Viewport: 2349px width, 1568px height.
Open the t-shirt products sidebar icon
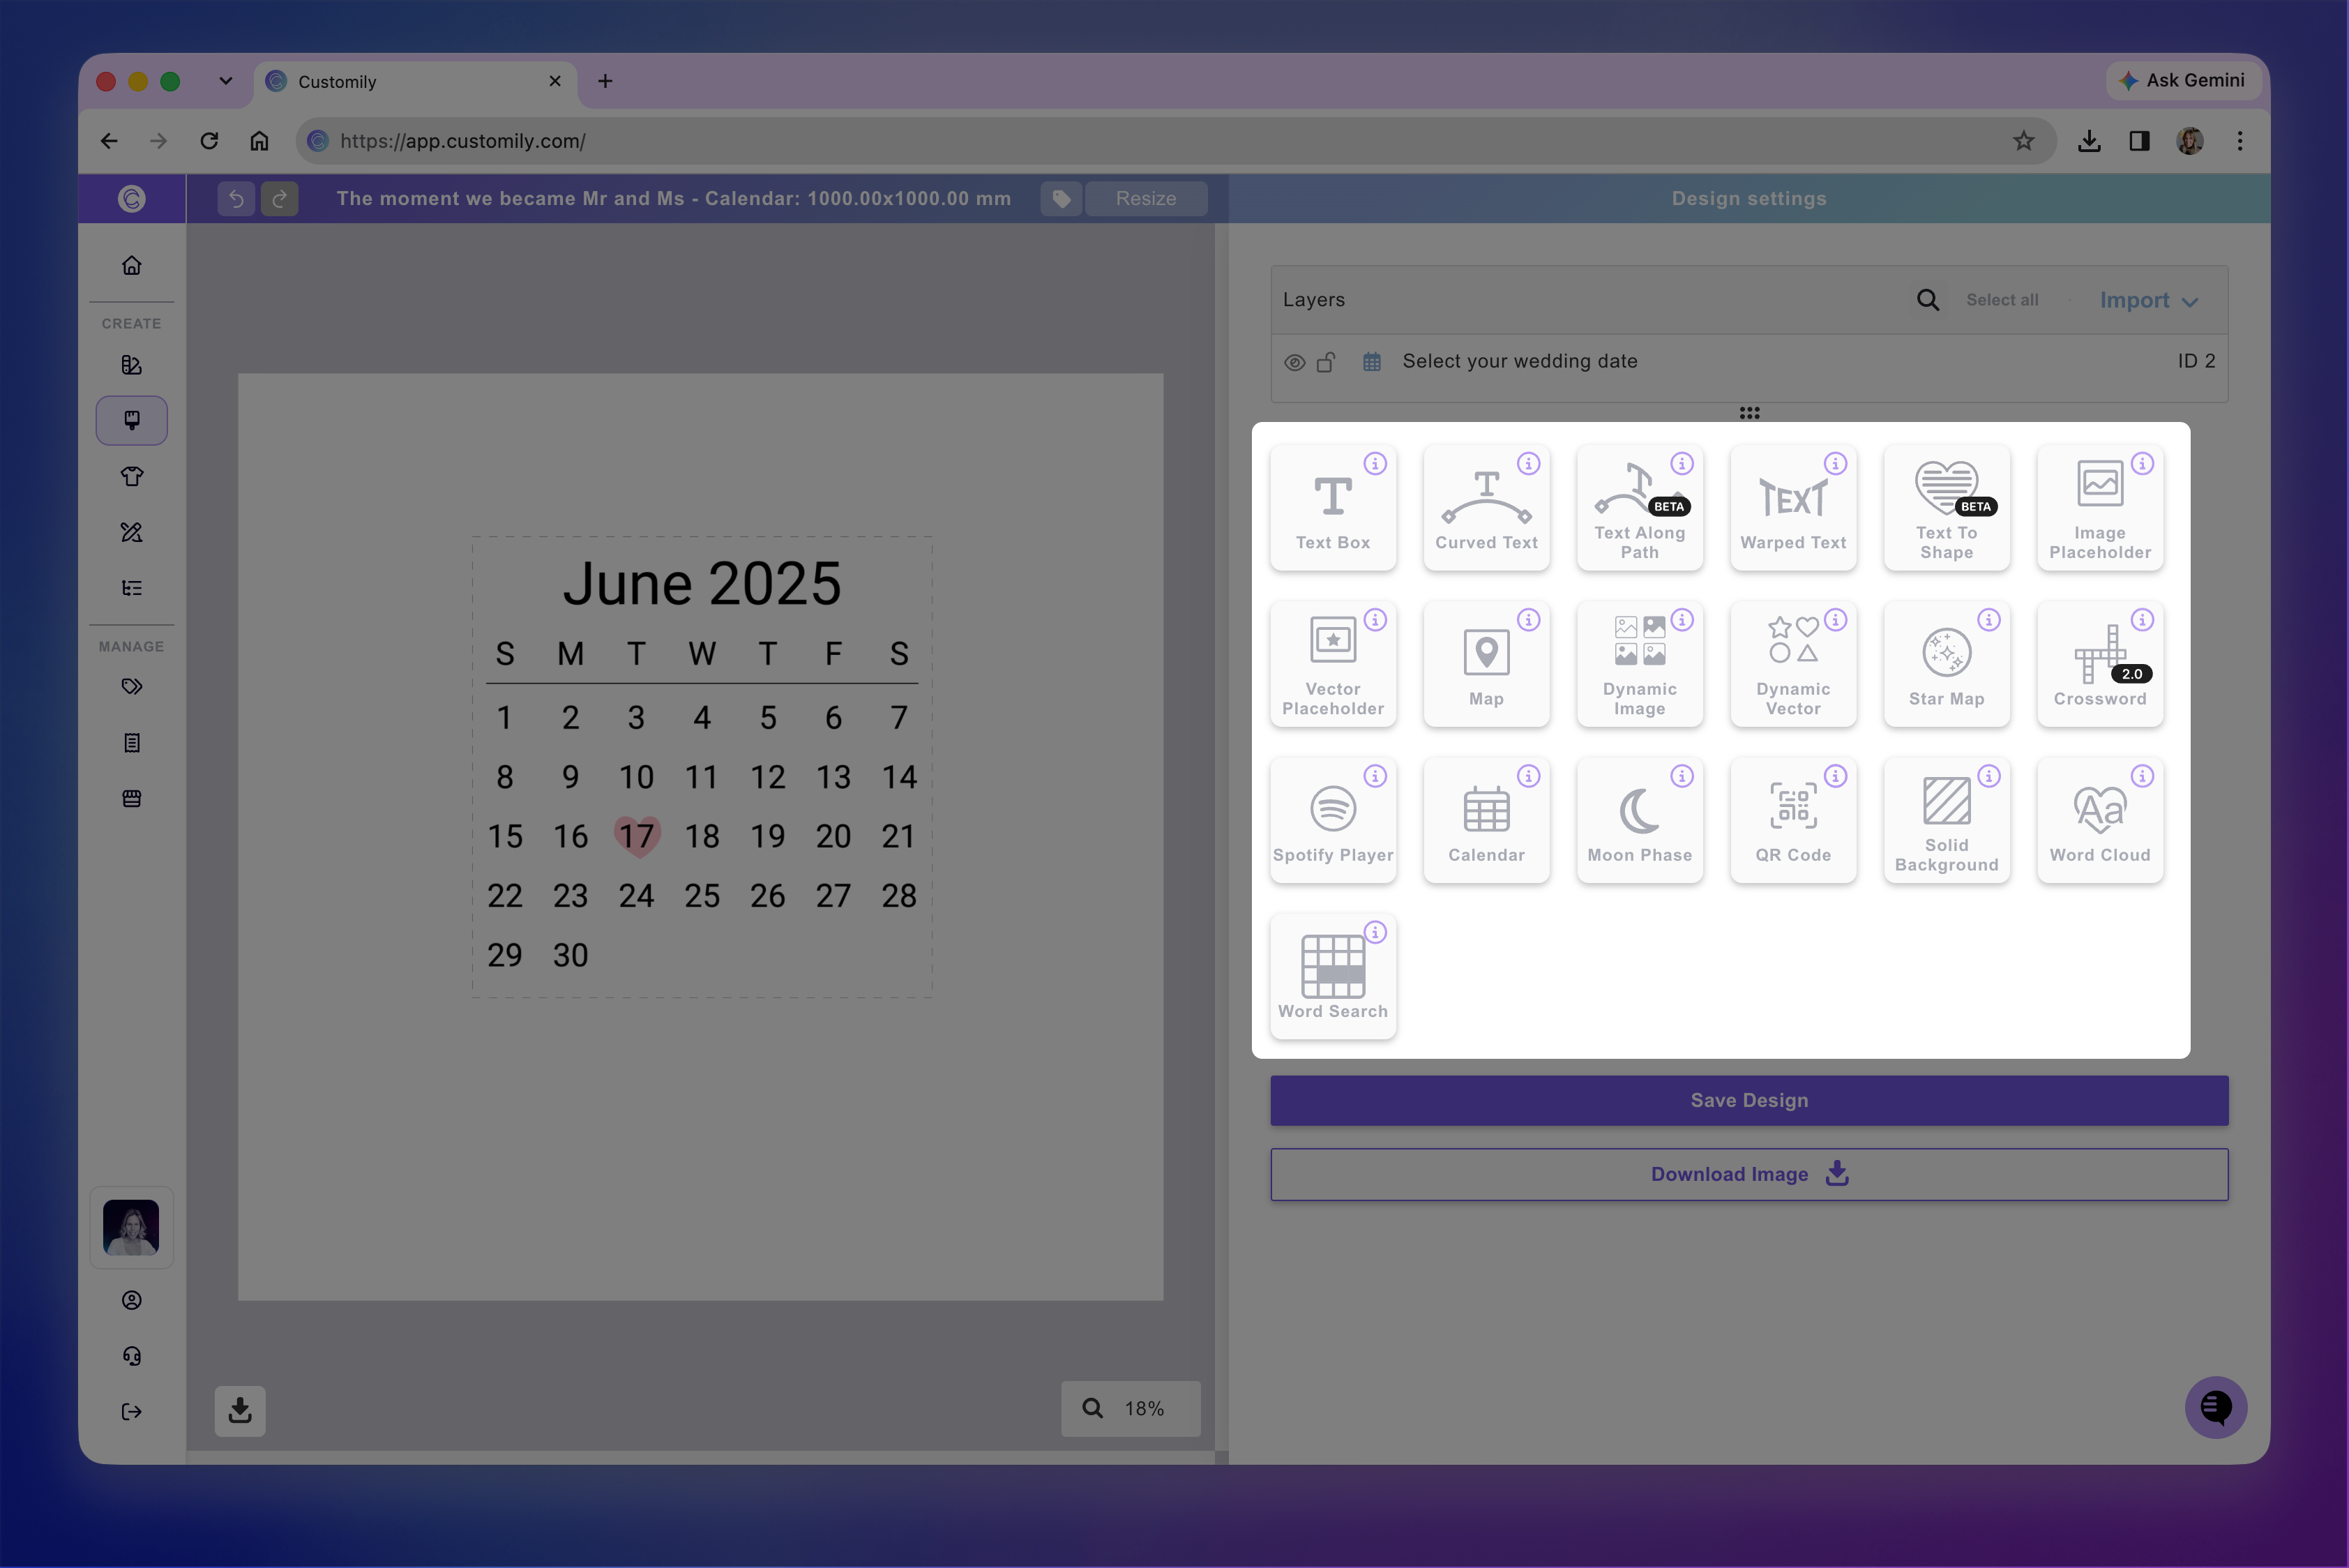[x=132, y=476]
